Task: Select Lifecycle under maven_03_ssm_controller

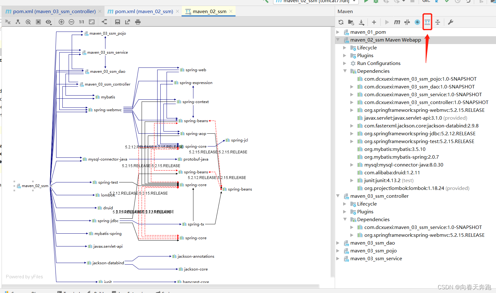Action: tap(367, 204)
